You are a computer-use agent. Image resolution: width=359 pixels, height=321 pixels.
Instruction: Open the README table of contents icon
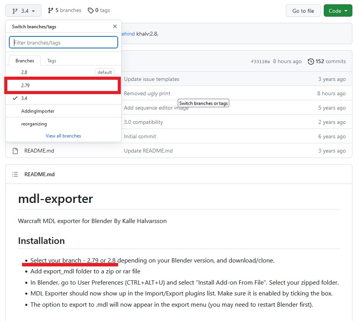point(15,174)
